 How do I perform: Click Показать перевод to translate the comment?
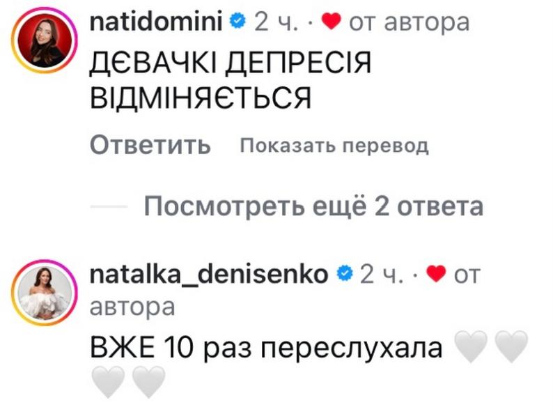(x=333, y=146)
